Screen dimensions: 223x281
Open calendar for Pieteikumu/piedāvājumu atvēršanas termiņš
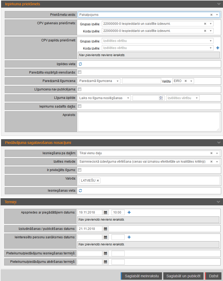click(105, 262)
